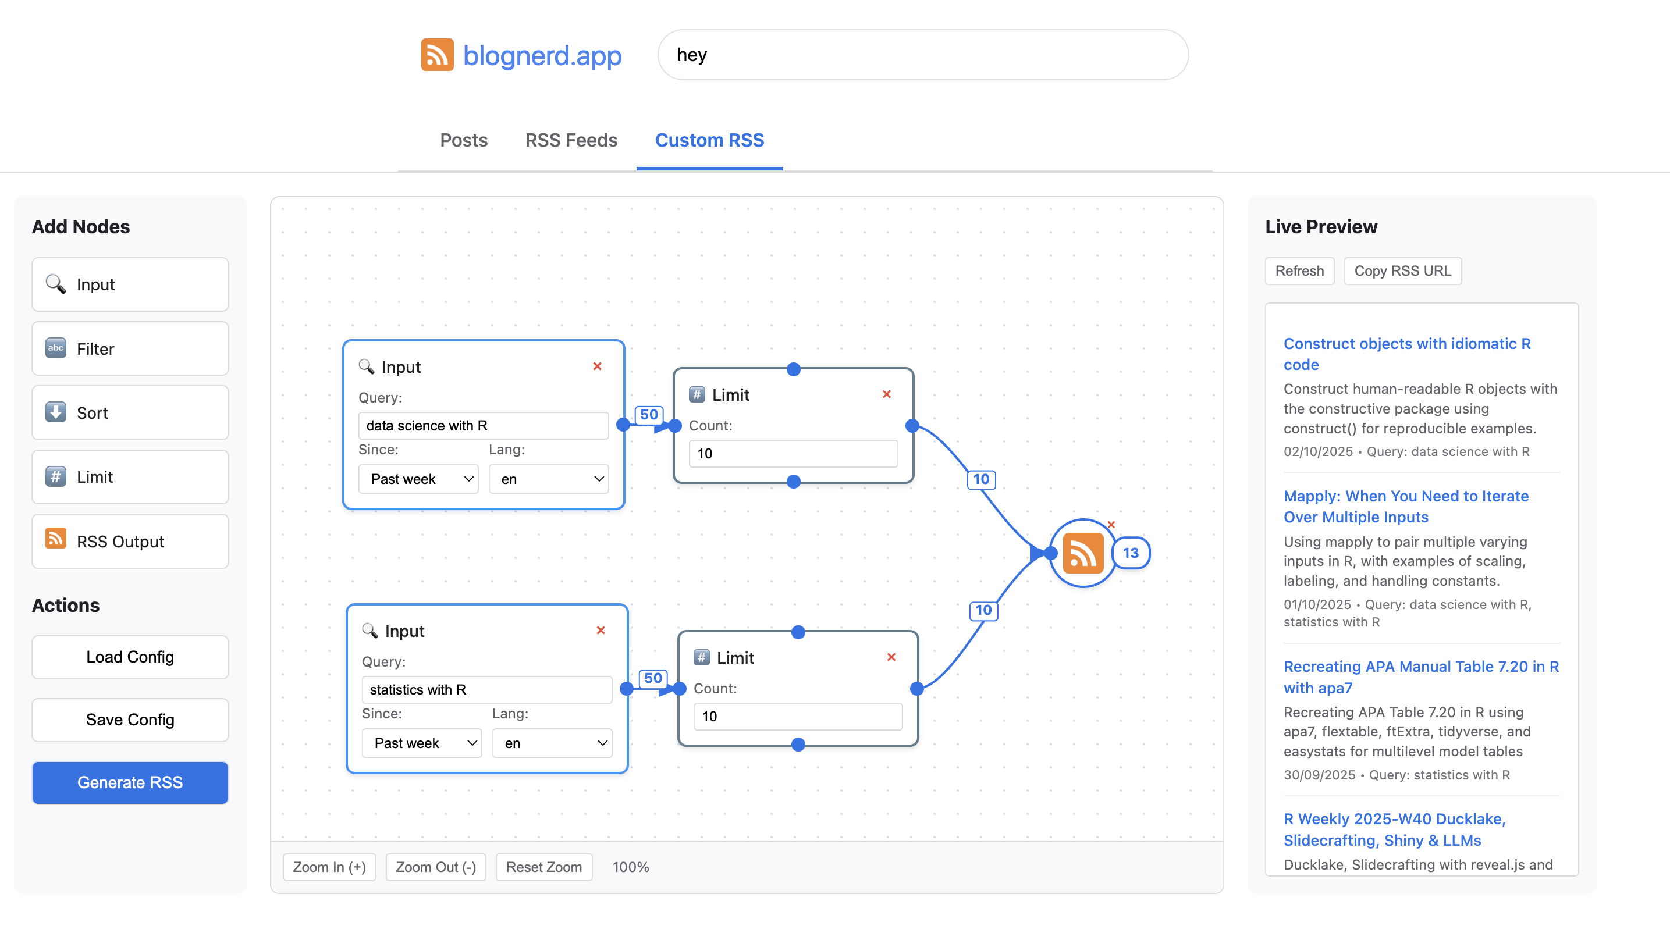The image size is (1670, 933).
Task: Click the Copy RSS URL button
Action: coord(1402,271)
